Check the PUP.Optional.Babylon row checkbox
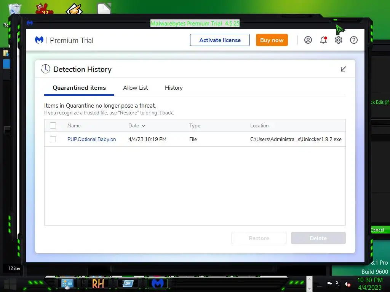This screenshot has height=292, width=390. click(53, 139)
